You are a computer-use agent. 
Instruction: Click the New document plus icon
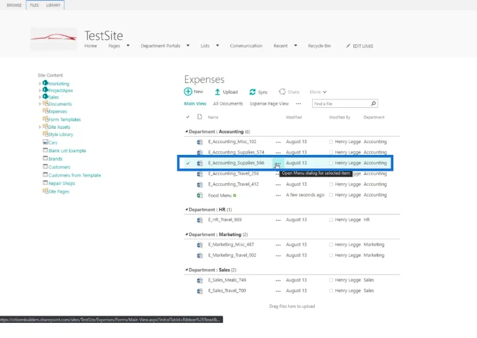(x=188, y=92)
